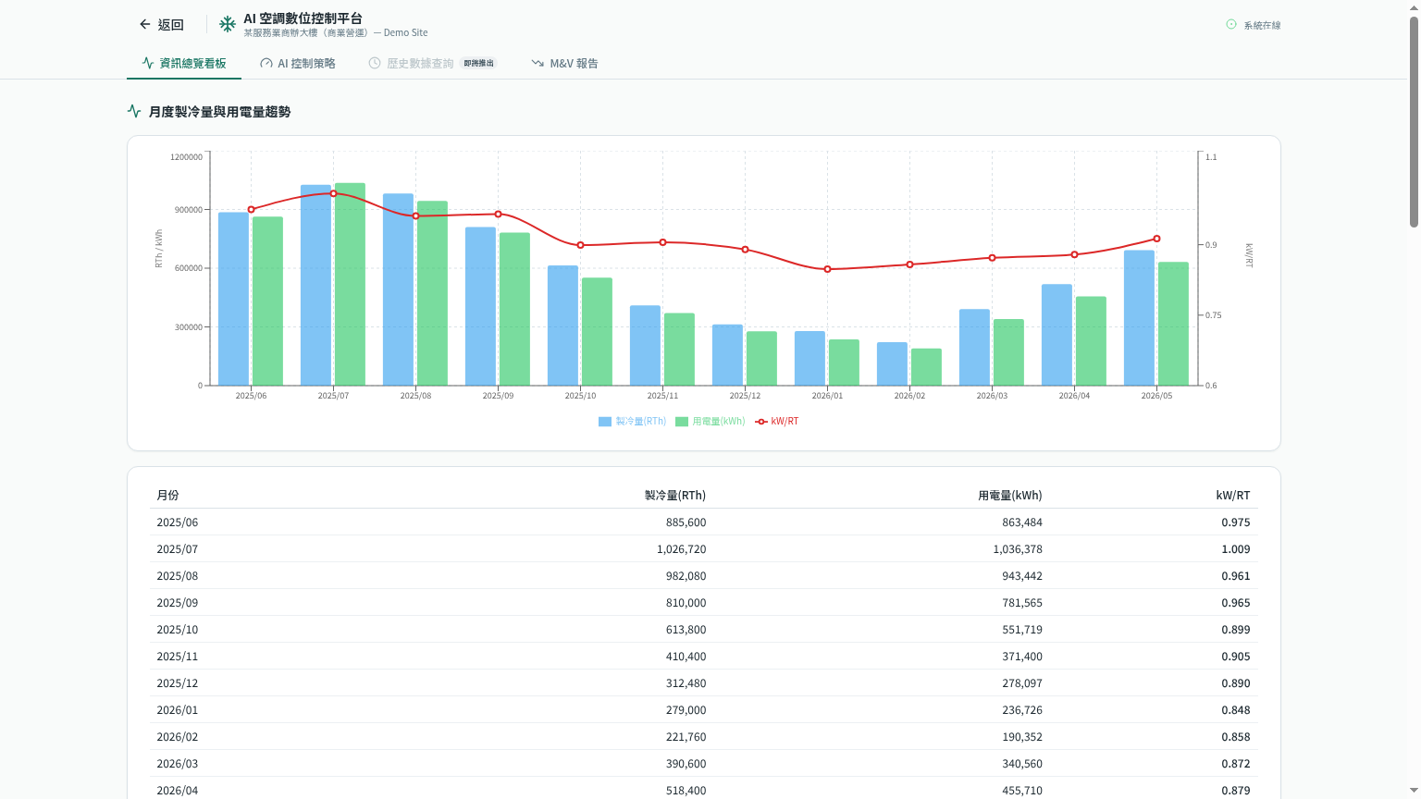1421x799 pixels.
Task: Click the trend icon on M&V 報告 tab
Action: tap(538, 64)
